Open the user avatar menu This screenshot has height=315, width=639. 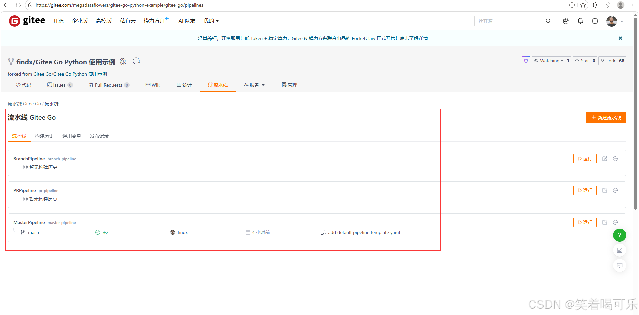(x=615, y=21)
